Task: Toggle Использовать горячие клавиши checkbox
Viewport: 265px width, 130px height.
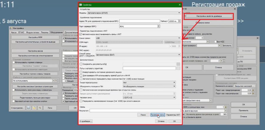Action: [14, 62]
